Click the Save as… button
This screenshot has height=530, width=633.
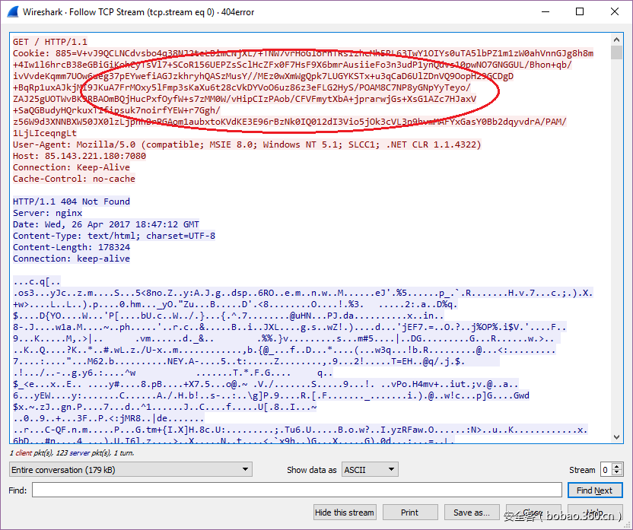472,513
